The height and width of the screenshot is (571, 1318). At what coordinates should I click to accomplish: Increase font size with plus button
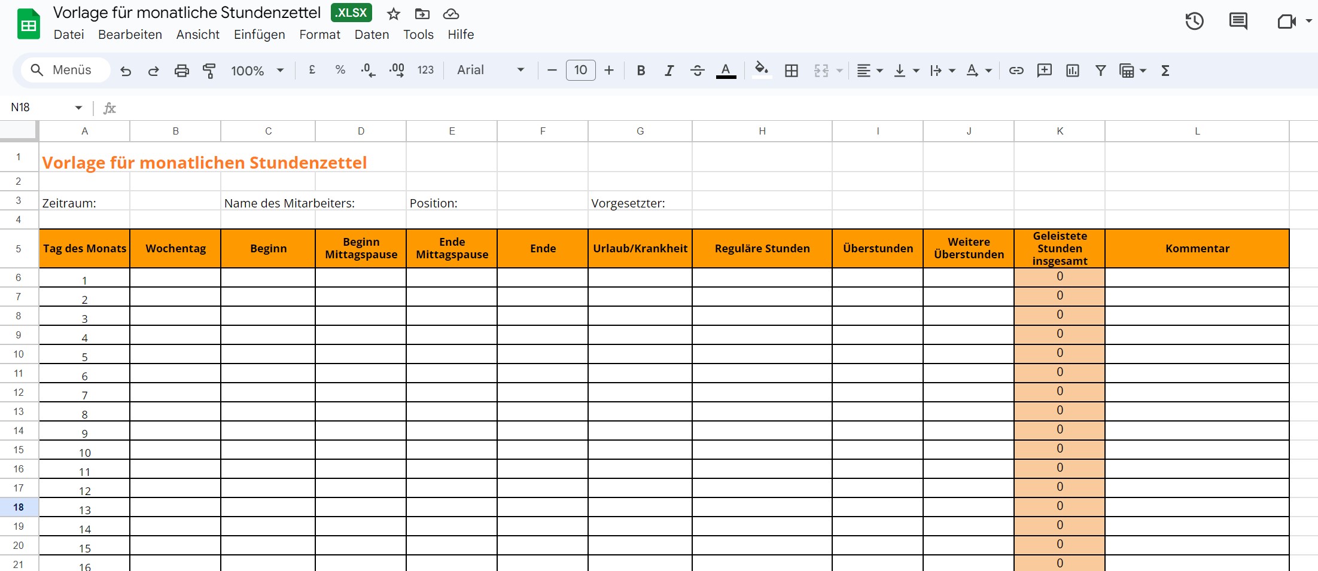click(x=609, y=71)
